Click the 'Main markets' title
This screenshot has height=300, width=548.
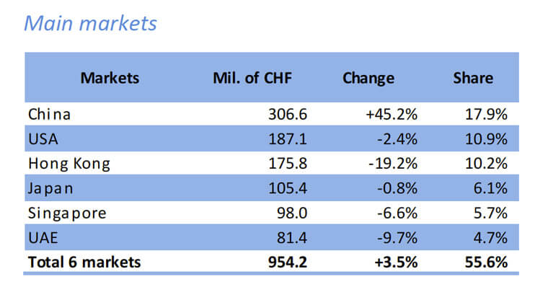point(90,23)
